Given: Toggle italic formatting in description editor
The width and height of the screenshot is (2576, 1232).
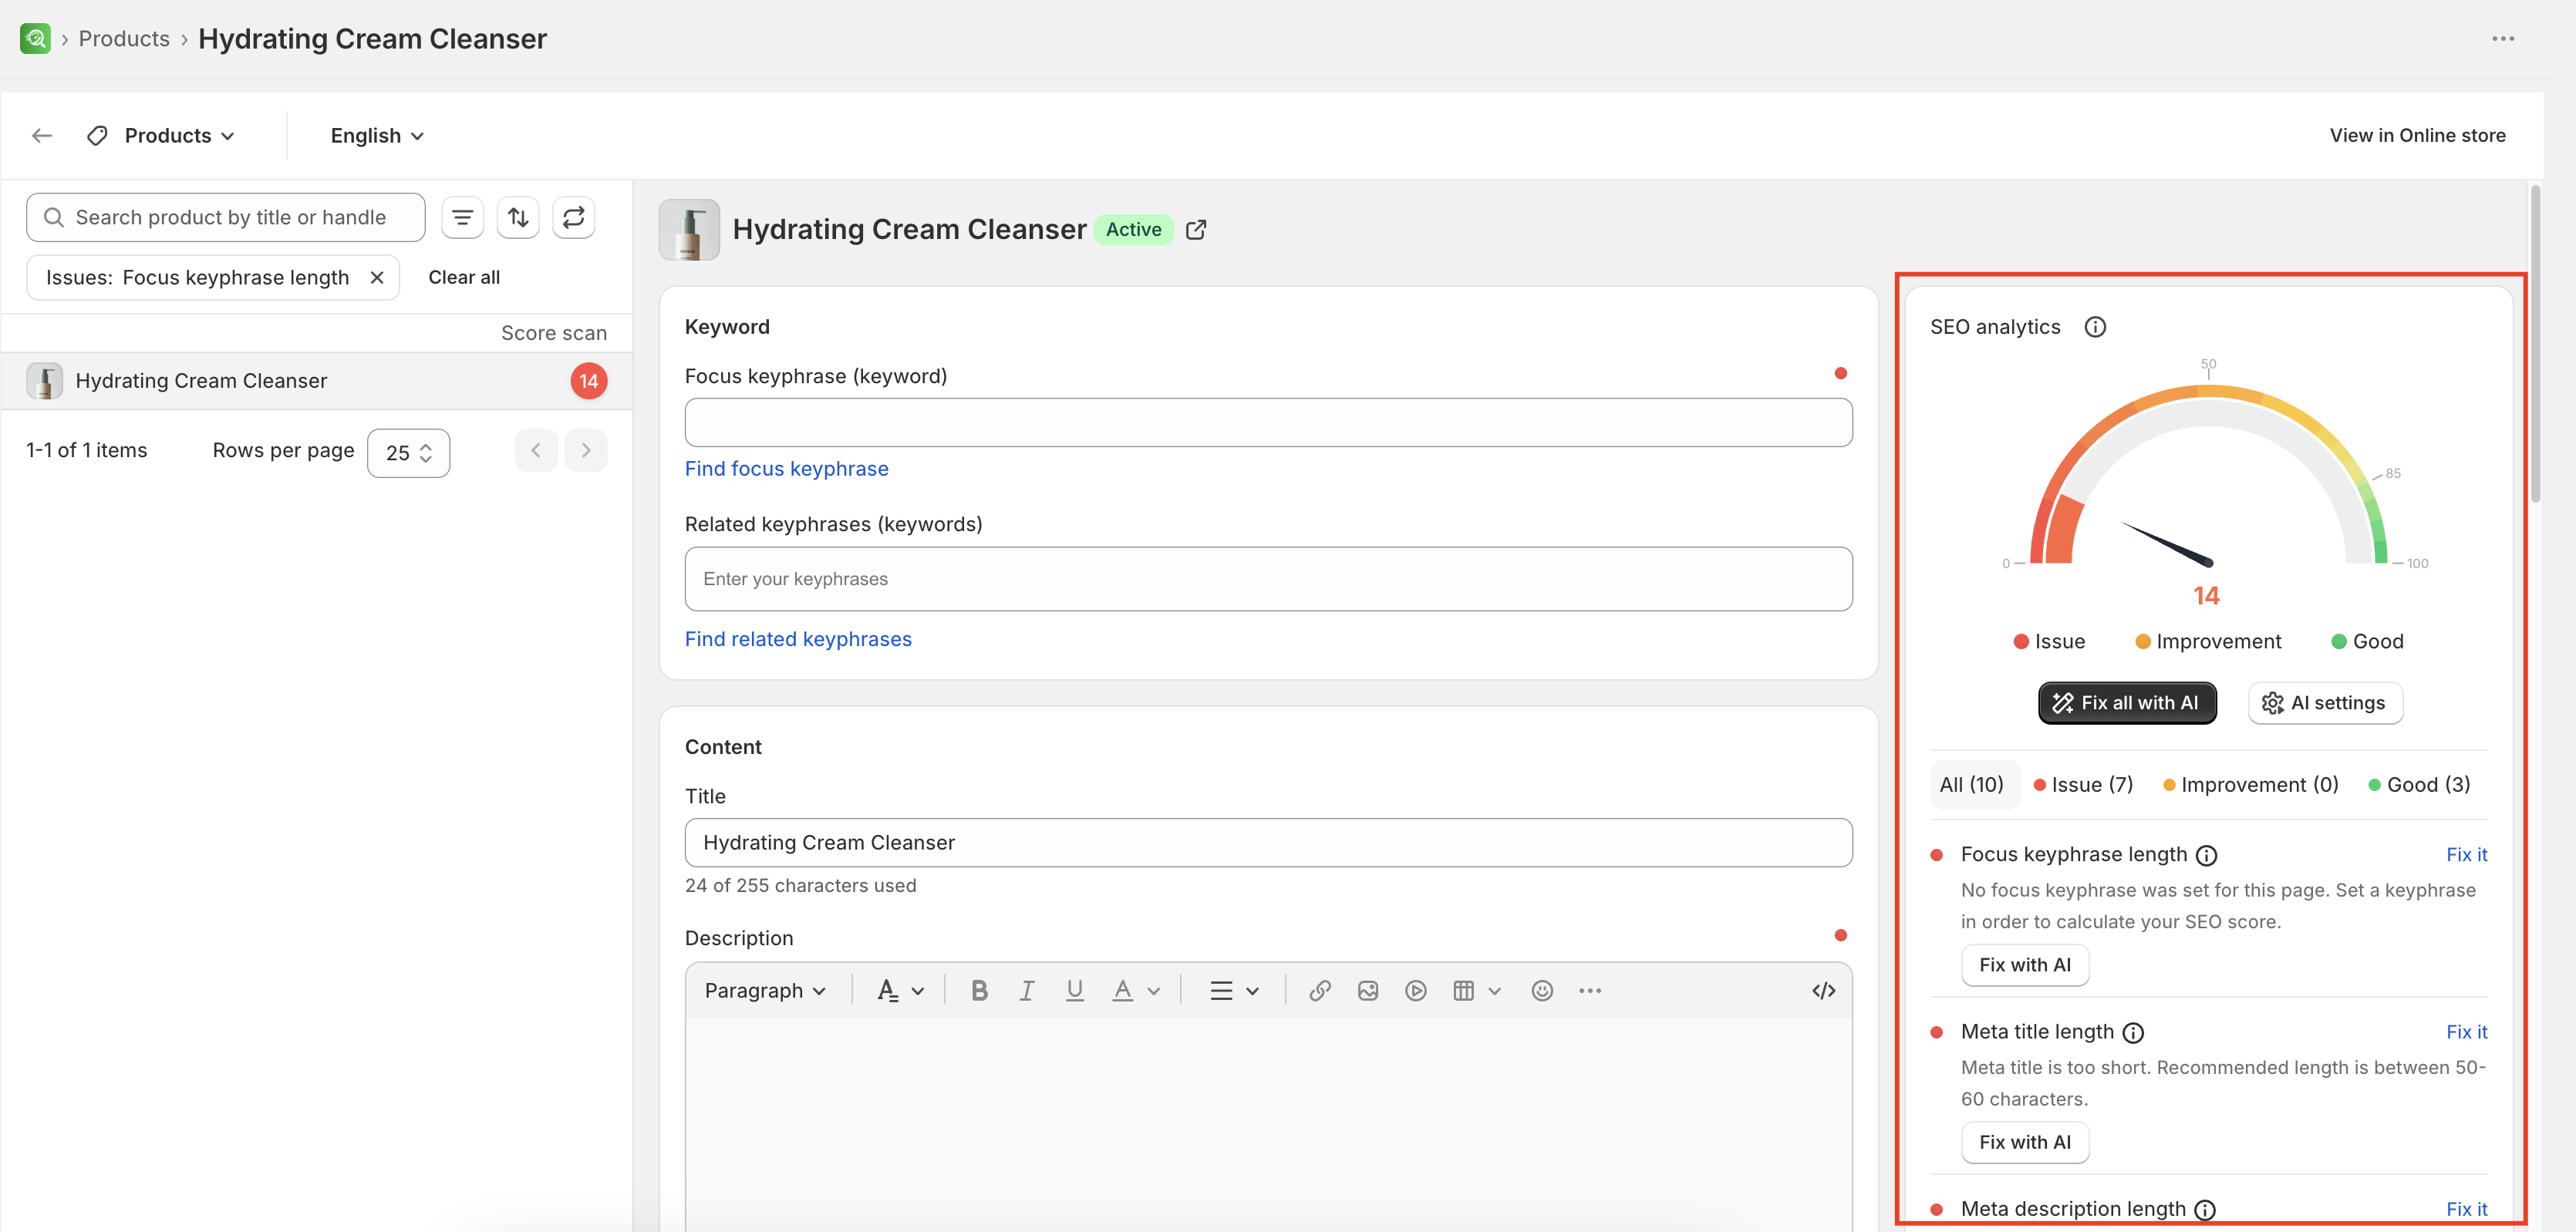Looking at the screenshot, I should tap(1026, 990).
